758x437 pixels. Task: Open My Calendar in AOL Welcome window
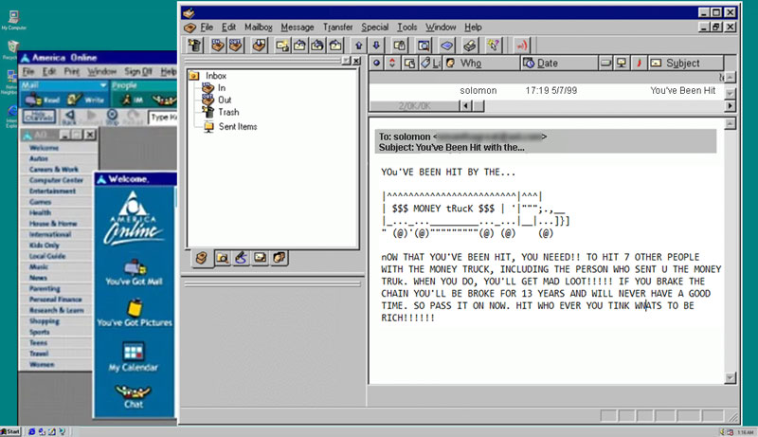pyautogui.click(x=134, y=357)
